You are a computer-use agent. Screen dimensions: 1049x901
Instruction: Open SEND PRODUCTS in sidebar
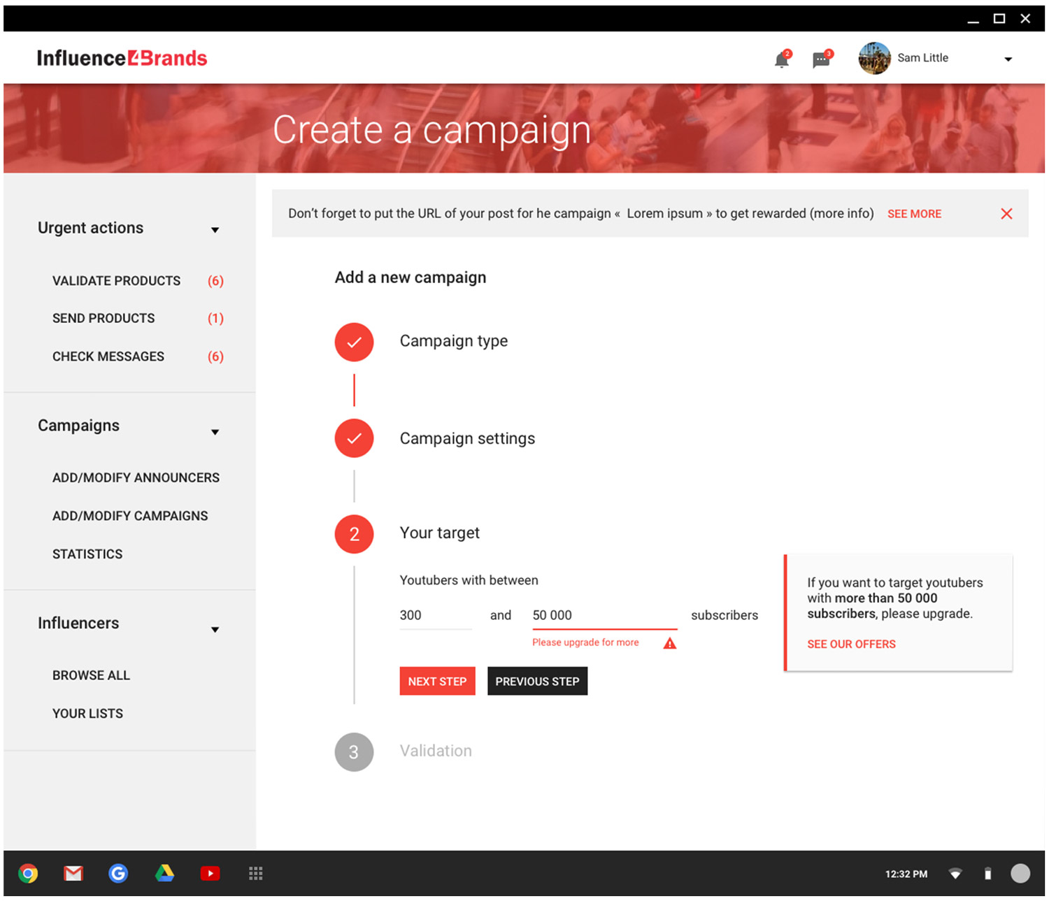point(104,319)
